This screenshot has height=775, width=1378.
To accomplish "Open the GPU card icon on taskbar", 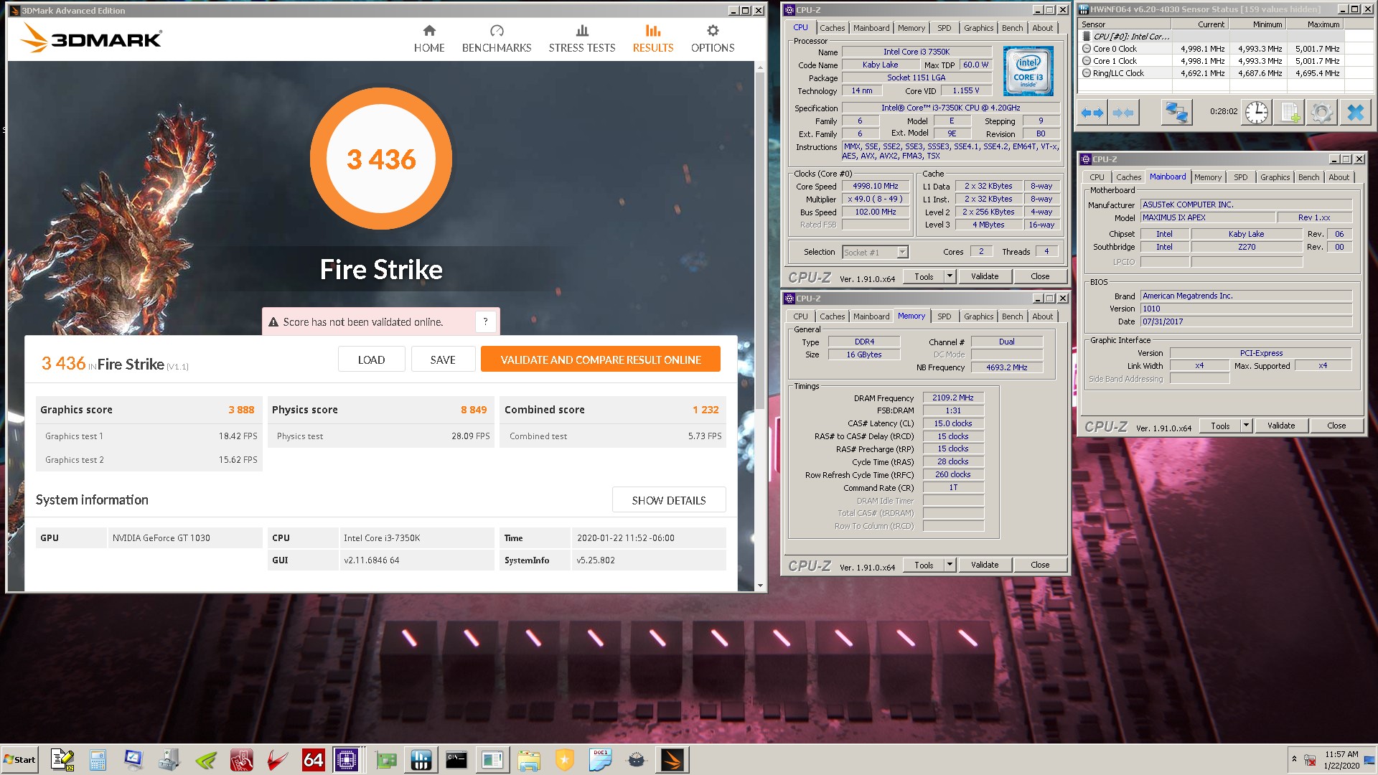I will click(385, 760).
